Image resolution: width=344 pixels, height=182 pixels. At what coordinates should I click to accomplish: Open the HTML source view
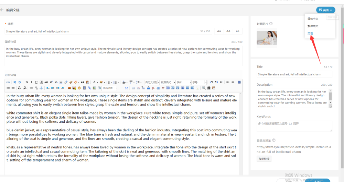[x=8, y=82]
